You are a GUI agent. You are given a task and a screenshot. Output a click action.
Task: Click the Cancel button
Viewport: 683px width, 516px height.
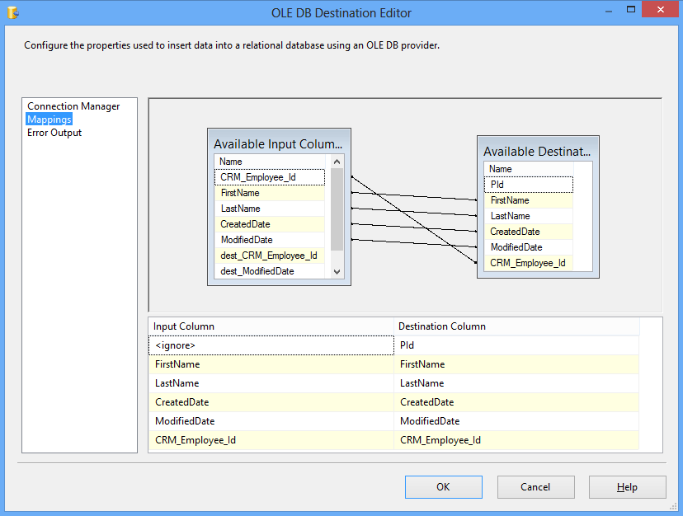click(x=536, y=487)
